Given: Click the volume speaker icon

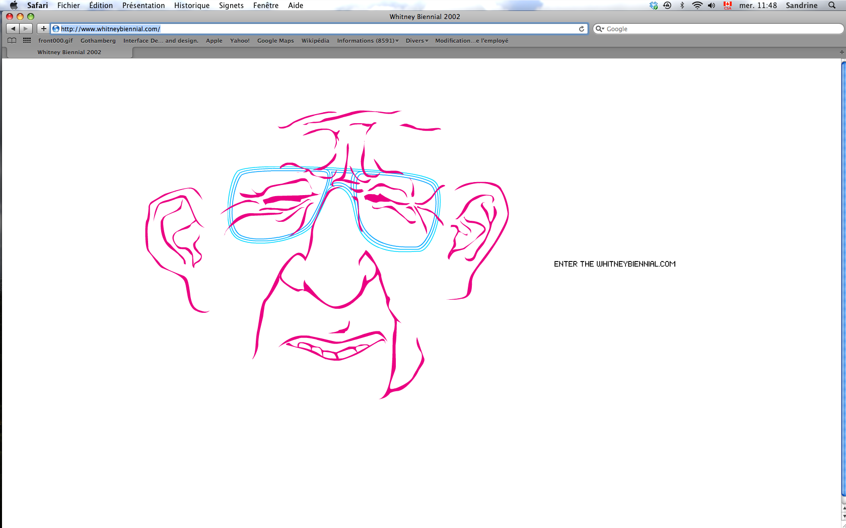Looking at the screenshot, I should 711,5.
